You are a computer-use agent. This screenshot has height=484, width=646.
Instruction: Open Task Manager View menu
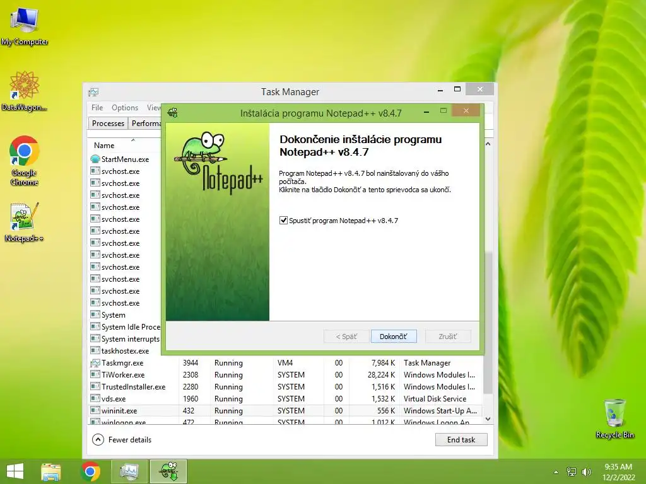pos(154,107)
